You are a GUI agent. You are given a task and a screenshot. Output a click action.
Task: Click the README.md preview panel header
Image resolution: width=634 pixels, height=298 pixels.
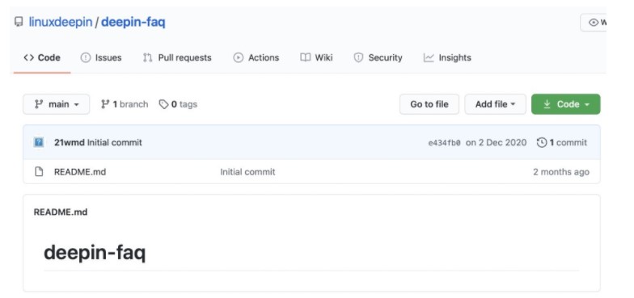coord(61,212)
